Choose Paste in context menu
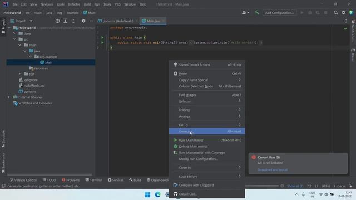The width and height of the screenshot is (356, 200). pyautogui.click(x=207, y=74)
